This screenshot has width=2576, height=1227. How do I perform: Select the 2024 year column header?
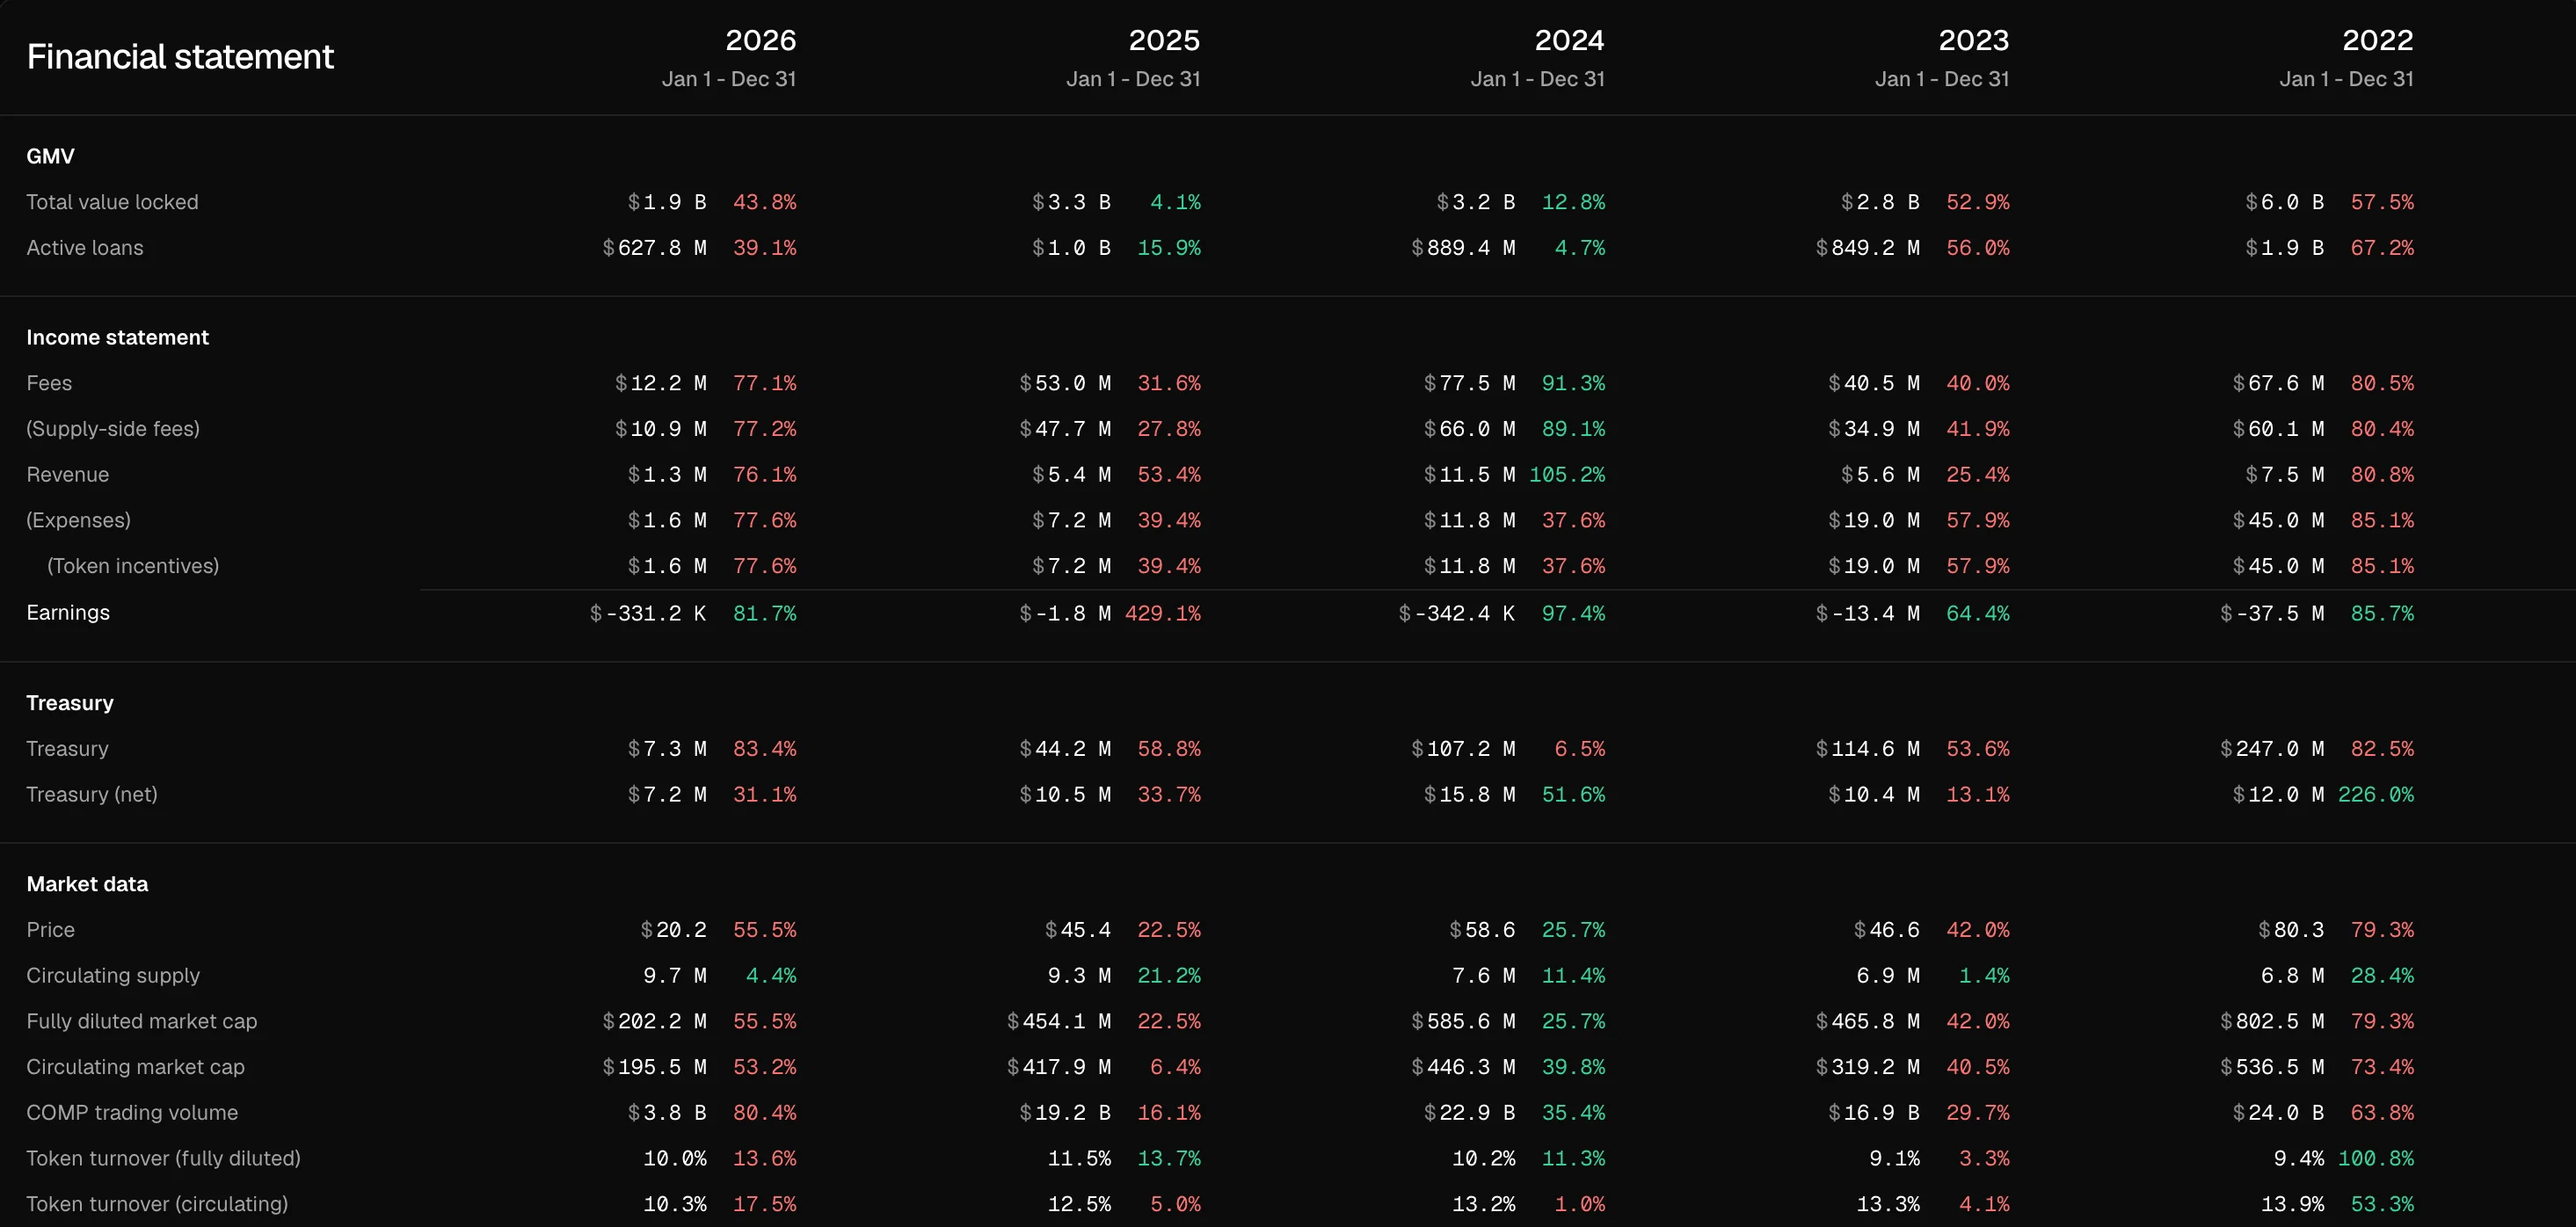(1569, 40)
